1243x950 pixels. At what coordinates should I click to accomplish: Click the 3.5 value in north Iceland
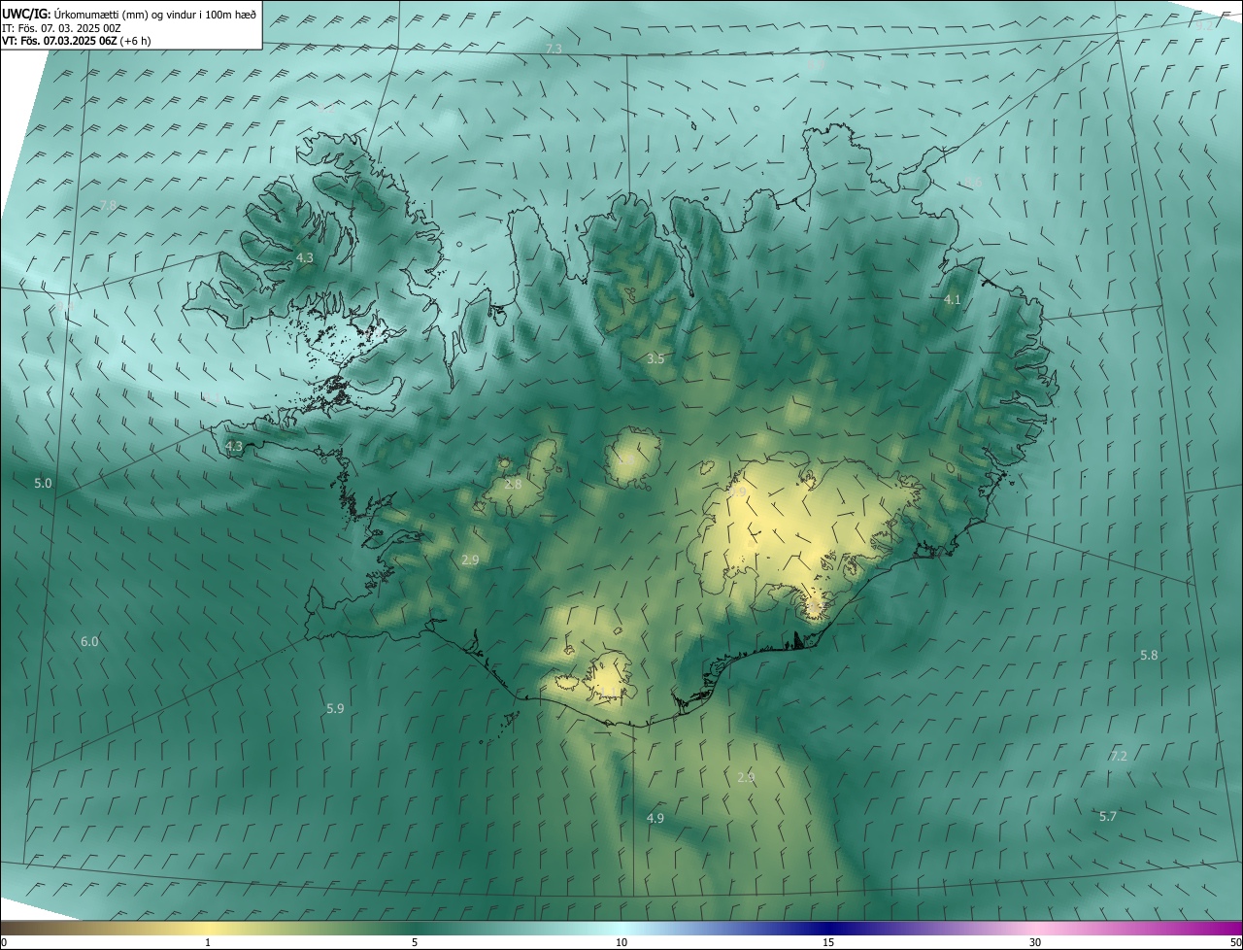[x=655, y=359]
